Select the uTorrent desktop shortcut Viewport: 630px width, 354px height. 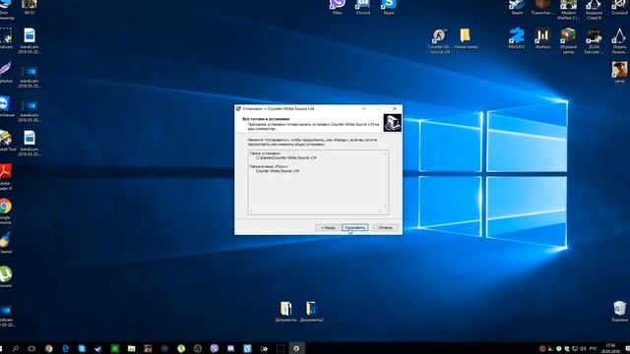pos(5,277)
